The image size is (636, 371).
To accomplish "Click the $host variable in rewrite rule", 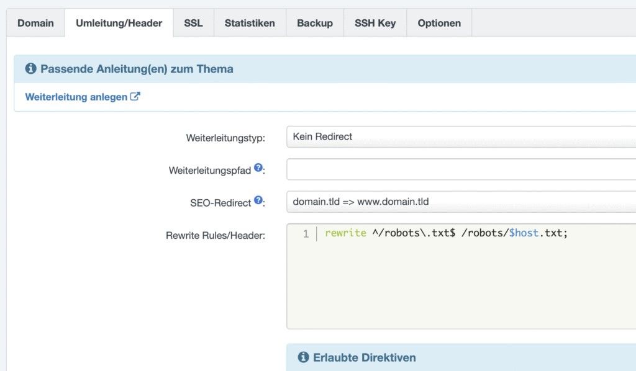I will pyautogui.click(x=522, y=234).
